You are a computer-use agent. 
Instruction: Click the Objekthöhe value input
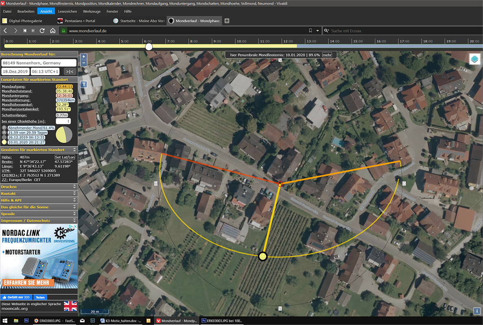point(63,121)
